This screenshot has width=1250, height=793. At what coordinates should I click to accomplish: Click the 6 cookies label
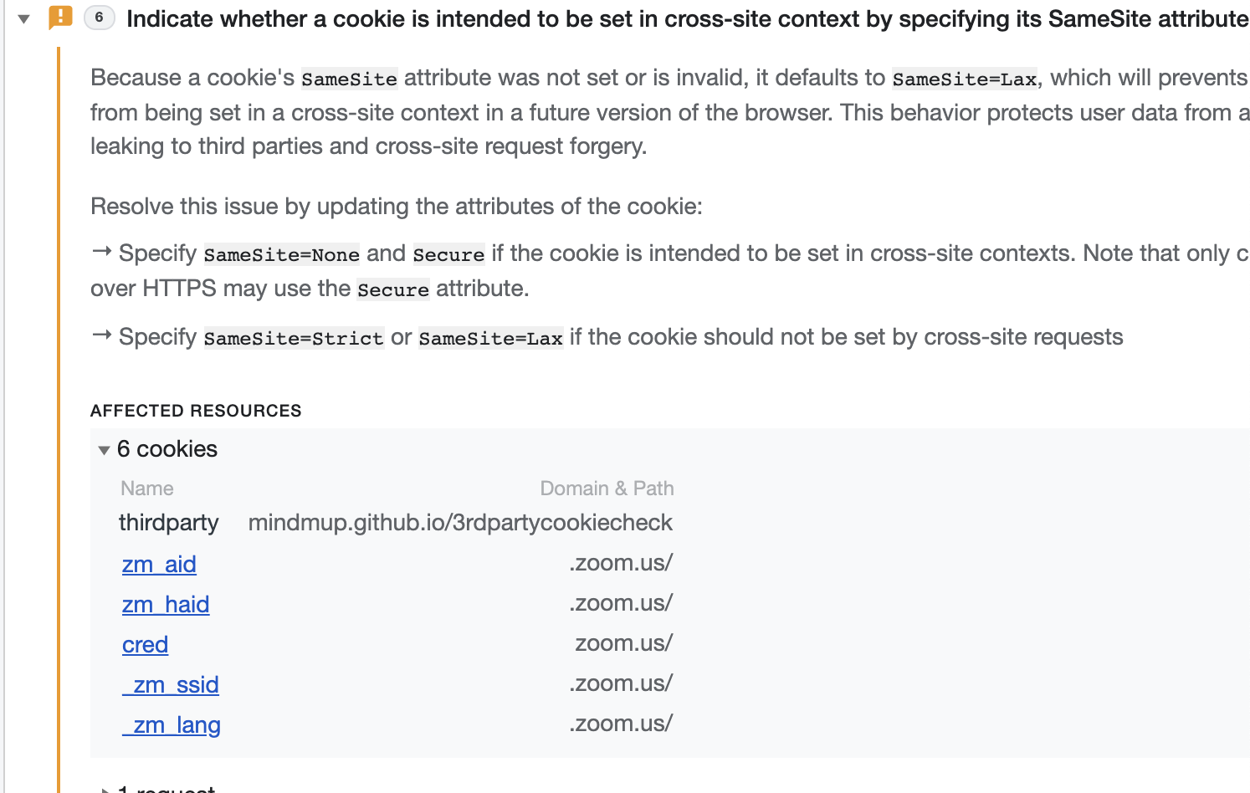(167, 449)
